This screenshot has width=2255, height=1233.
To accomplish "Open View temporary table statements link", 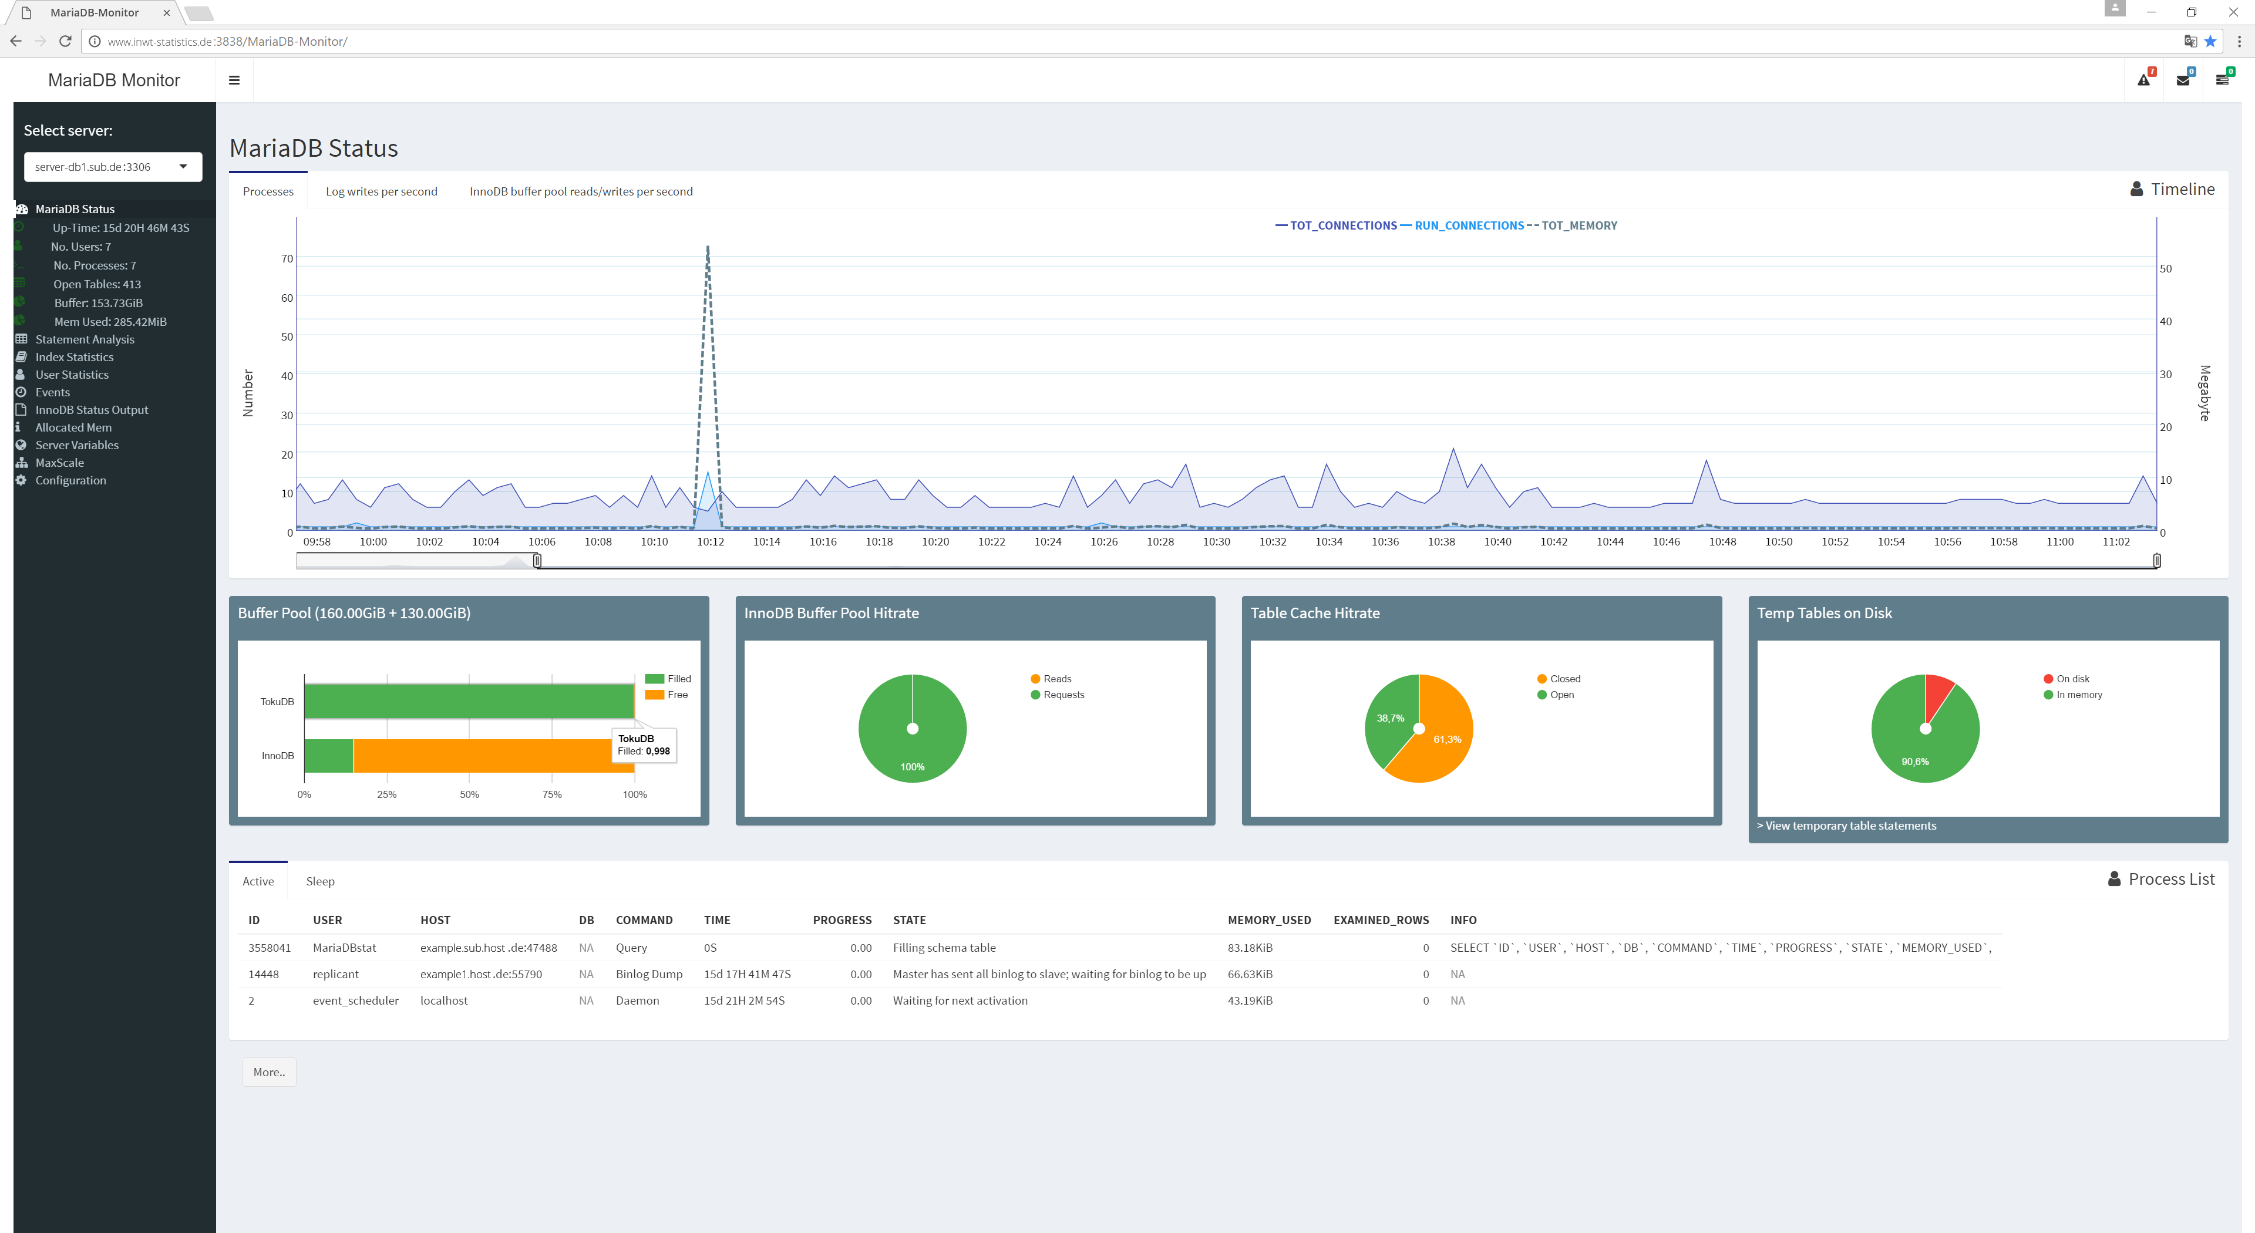I will [x=1846, y=825].
